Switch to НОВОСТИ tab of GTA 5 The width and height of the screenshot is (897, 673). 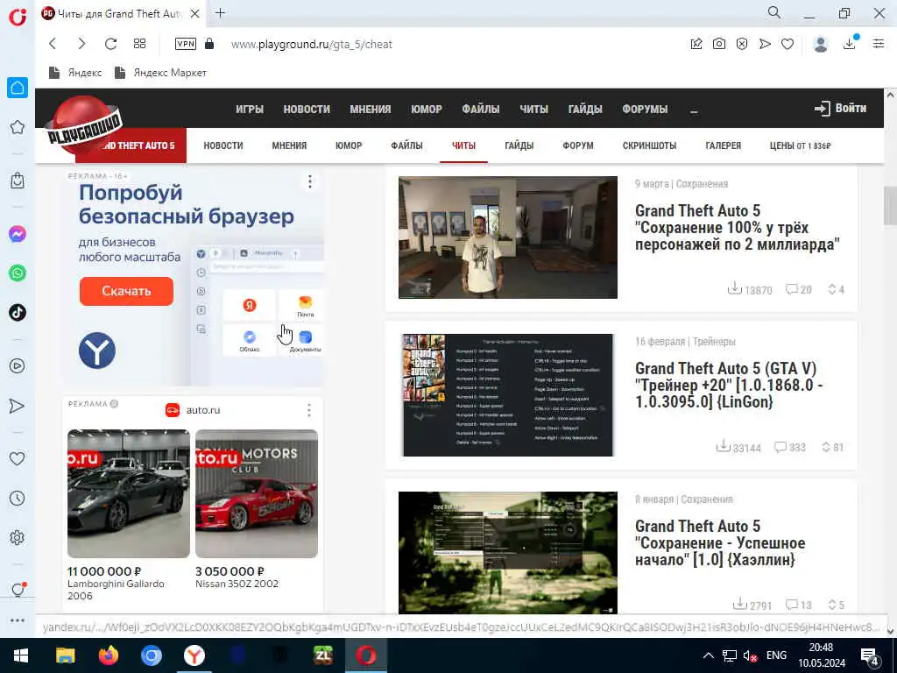click(223, 145)
